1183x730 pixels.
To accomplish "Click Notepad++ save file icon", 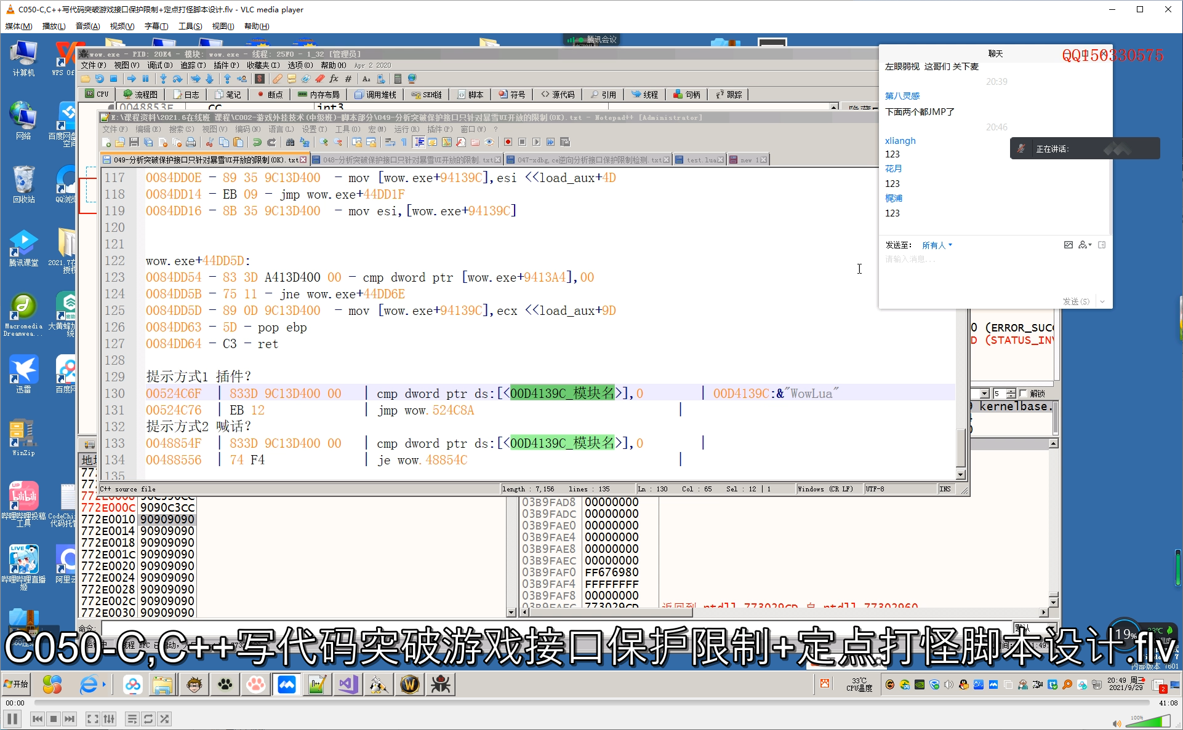I will (x=134, y=142).
